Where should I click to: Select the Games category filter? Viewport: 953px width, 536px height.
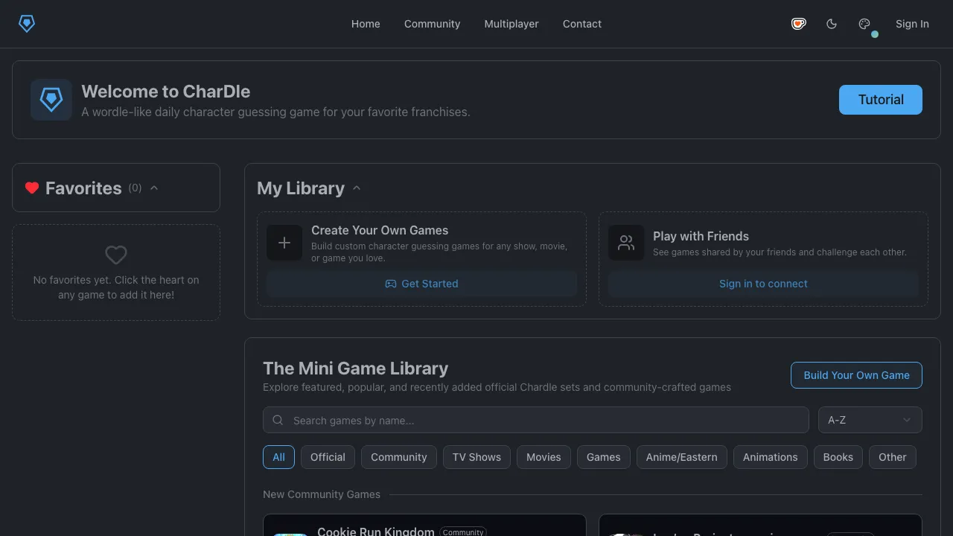click(604, 457)
